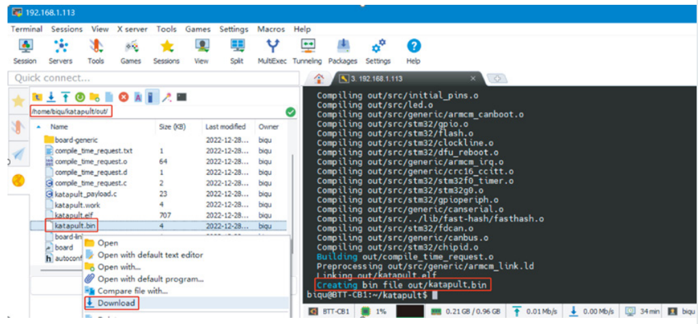The height and width of the screenshot is (324, 698).
Task: Open the Tunneling manager
Action: 307,51
